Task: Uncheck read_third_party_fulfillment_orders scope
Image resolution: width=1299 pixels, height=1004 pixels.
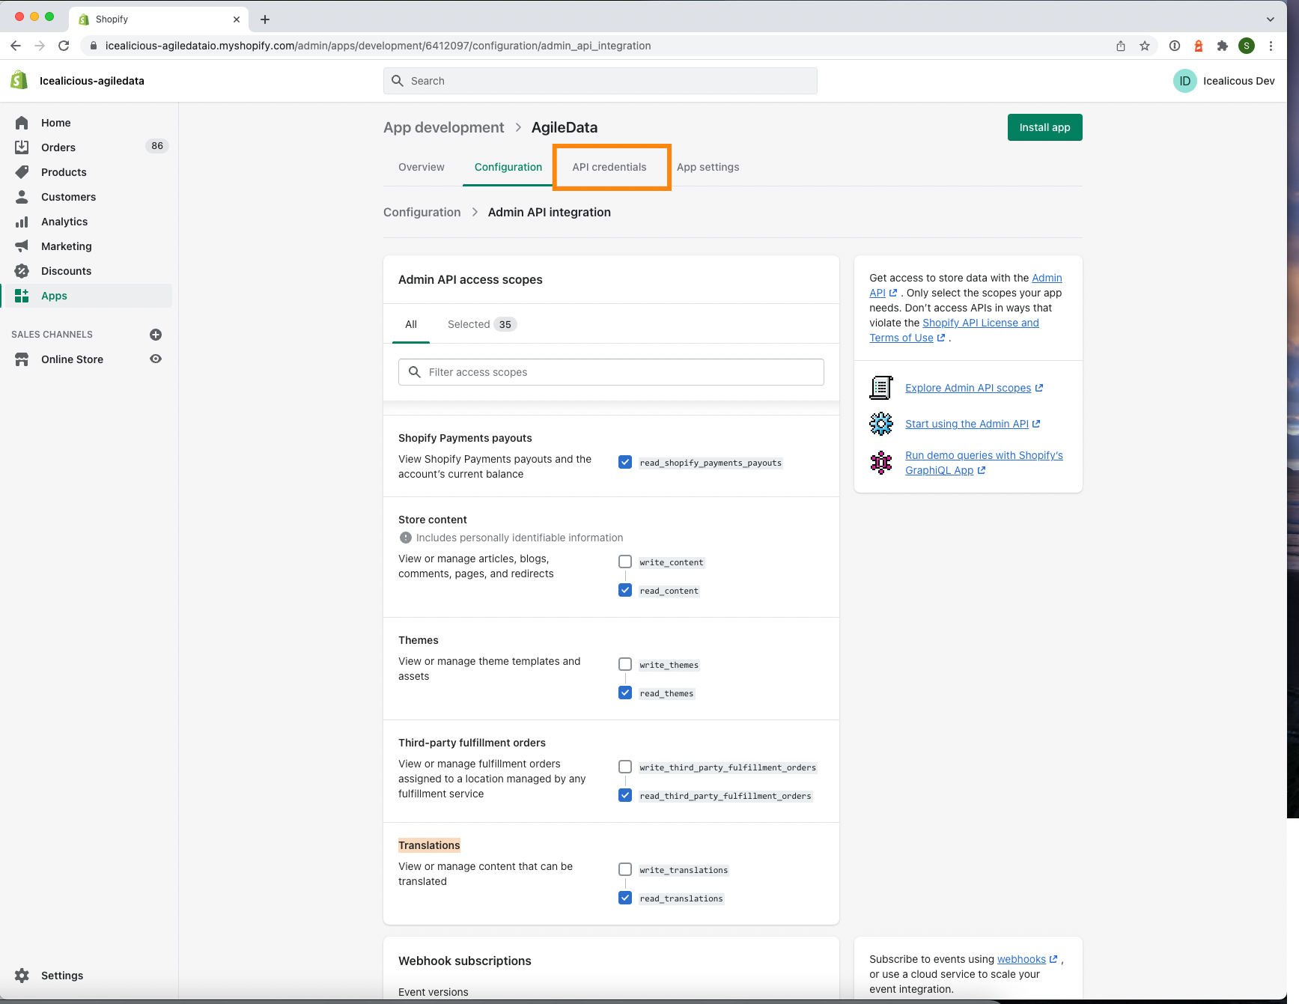Action: pyautogui.click(x=625, y=795)
